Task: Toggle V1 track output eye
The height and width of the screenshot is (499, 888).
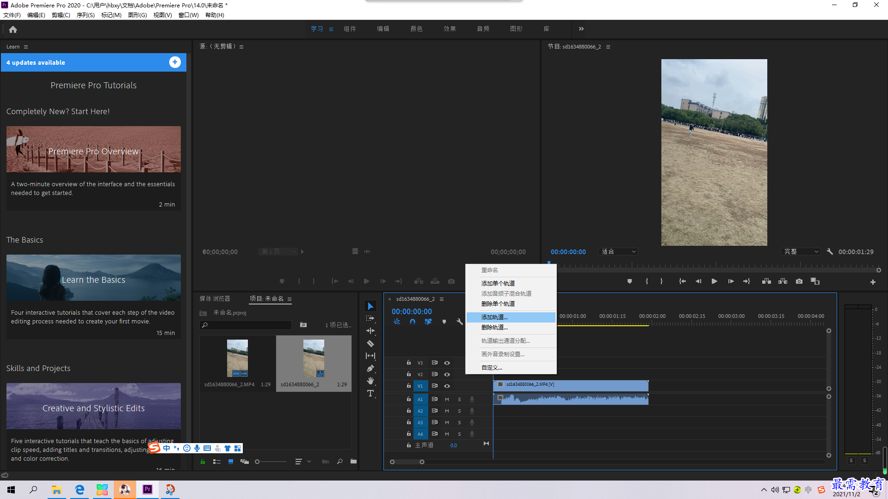Action: (447, 386)
